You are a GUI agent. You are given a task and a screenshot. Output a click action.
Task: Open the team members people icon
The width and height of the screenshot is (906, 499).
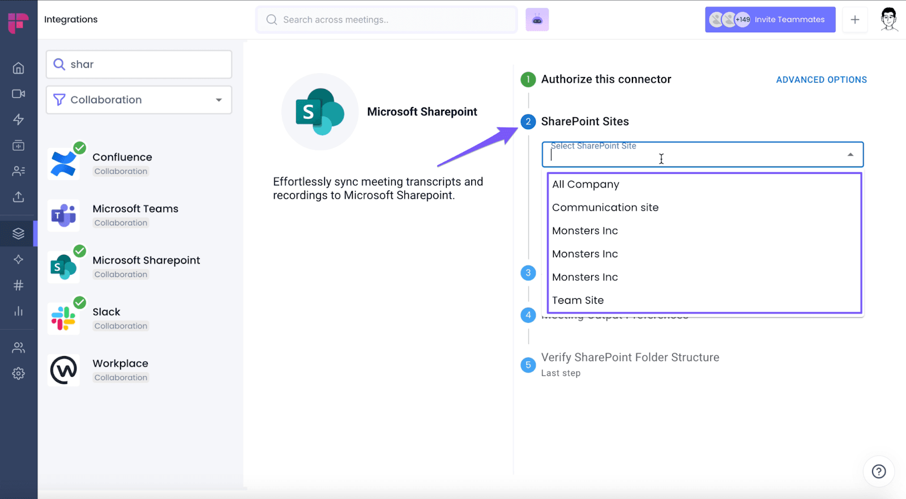click(x=18, y=348)
